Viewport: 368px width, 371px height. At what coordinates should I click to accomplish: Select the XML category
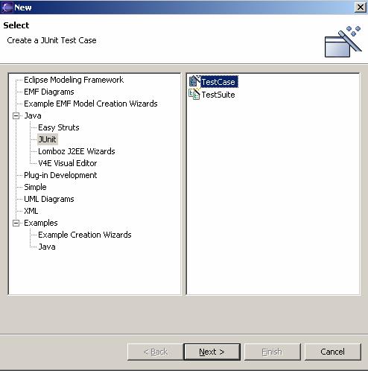(x=31, y=211)
